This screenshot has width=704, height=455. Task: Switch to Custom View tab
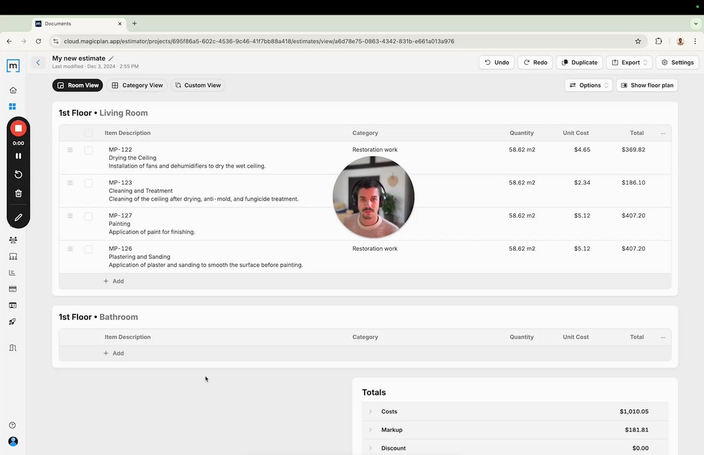(198, 85)
